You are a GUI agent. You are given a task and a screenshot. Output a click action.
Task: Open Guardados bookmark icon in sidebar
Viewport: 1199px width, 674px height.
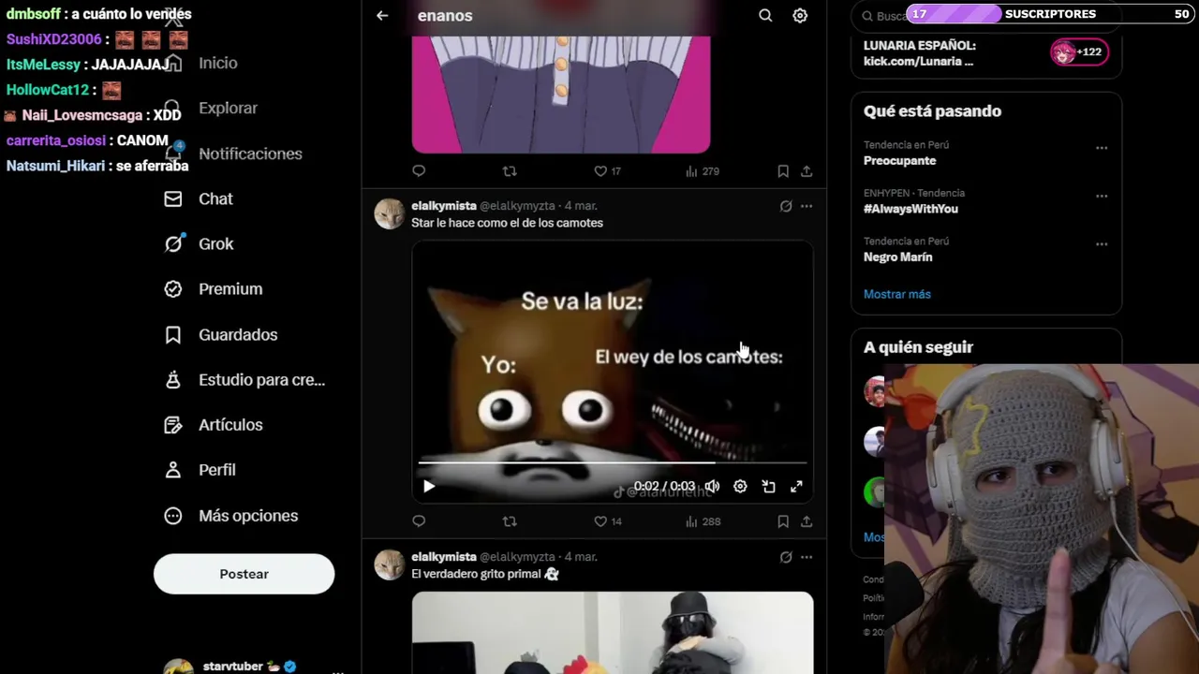[x=173, y=334]
